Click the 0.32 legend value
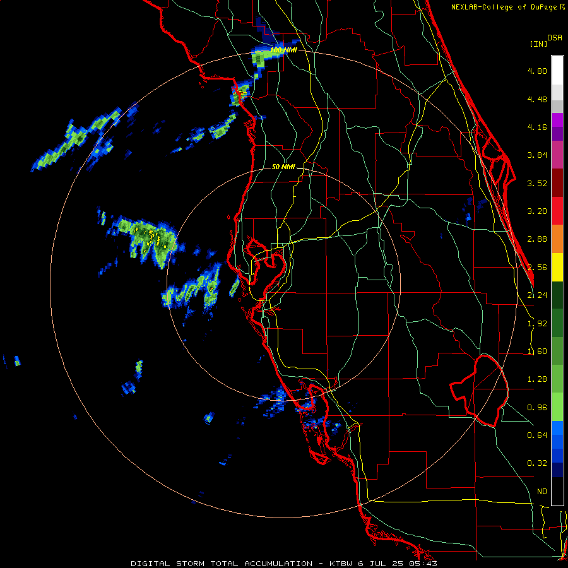This screenshot has height=568, width=568. [537, 463]
